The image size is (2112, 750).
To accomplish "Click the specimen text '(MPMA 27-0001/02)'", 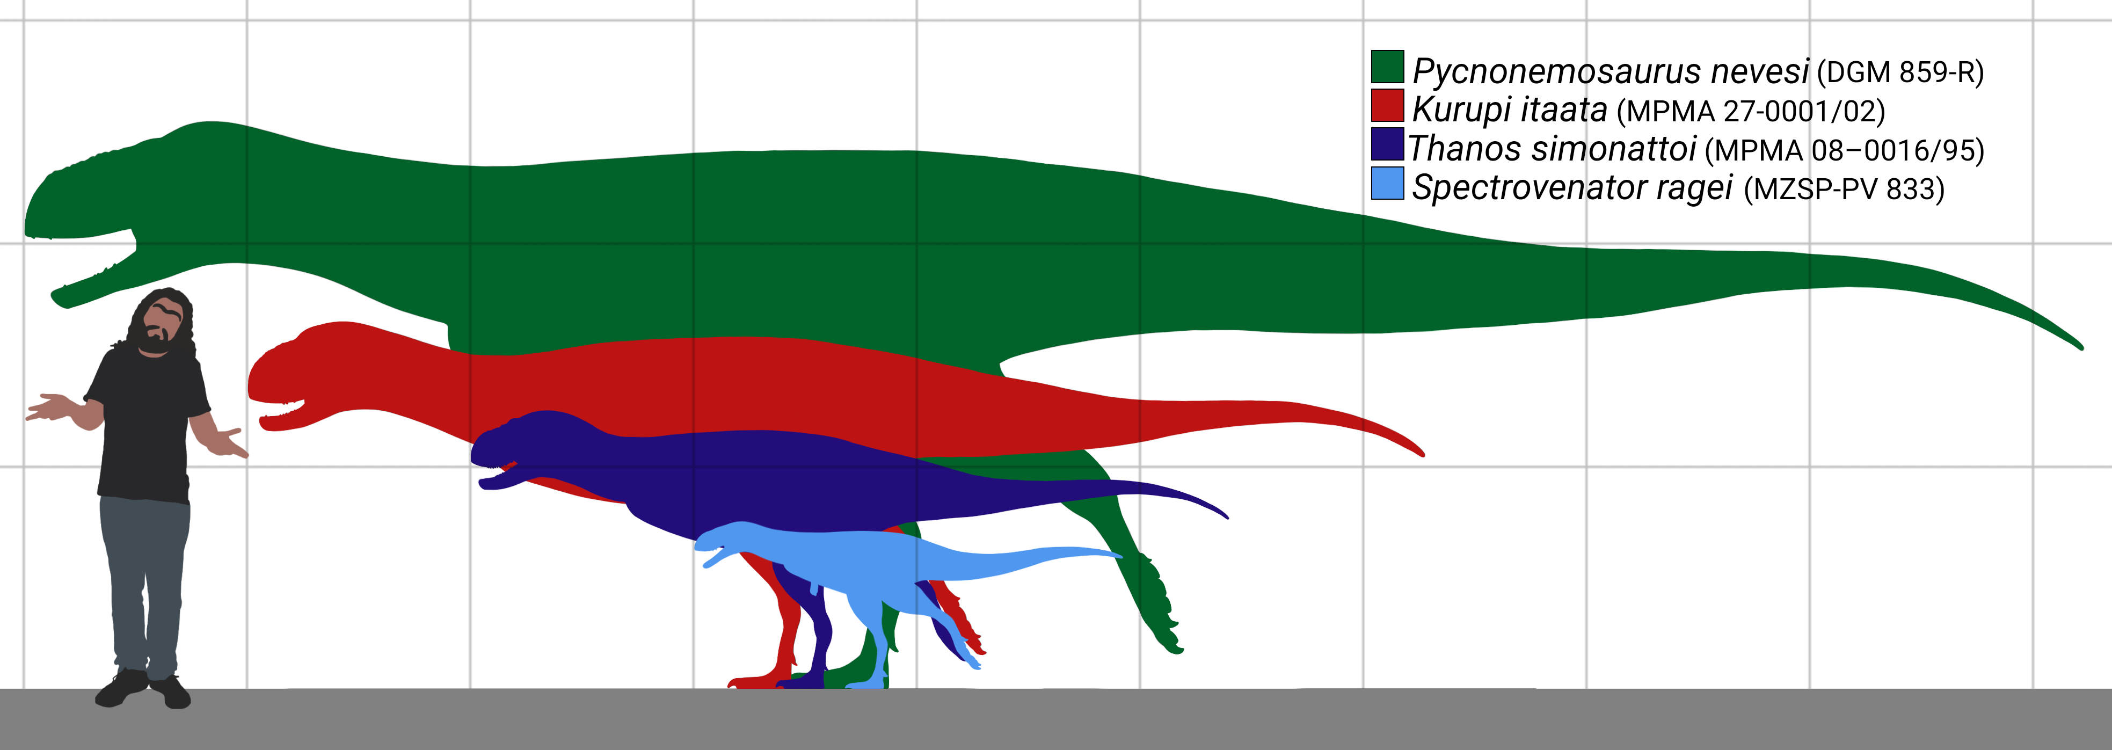I will (1751, 112).
